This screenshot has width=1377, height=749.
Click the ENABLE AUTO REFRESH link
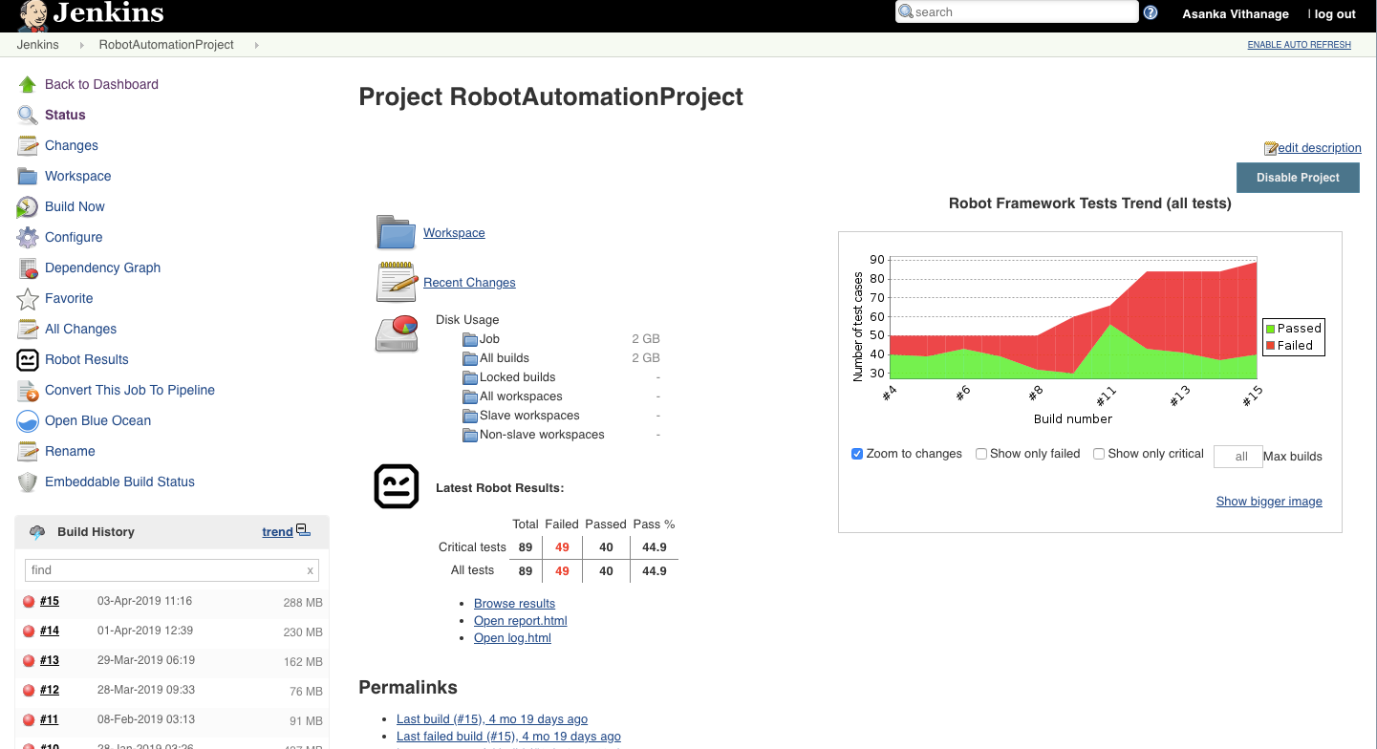click(1300, 45)
